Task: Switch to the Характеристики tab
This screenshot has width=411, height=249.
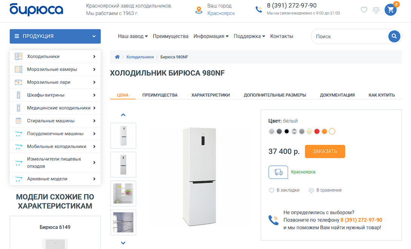Action: (x=210, y=95)
